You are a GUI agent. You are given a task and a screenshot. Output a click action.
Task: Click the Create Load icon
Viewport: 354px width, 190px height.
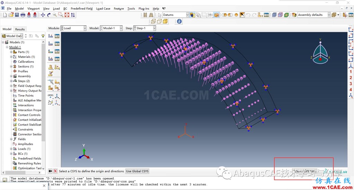(x=50, y=36)
